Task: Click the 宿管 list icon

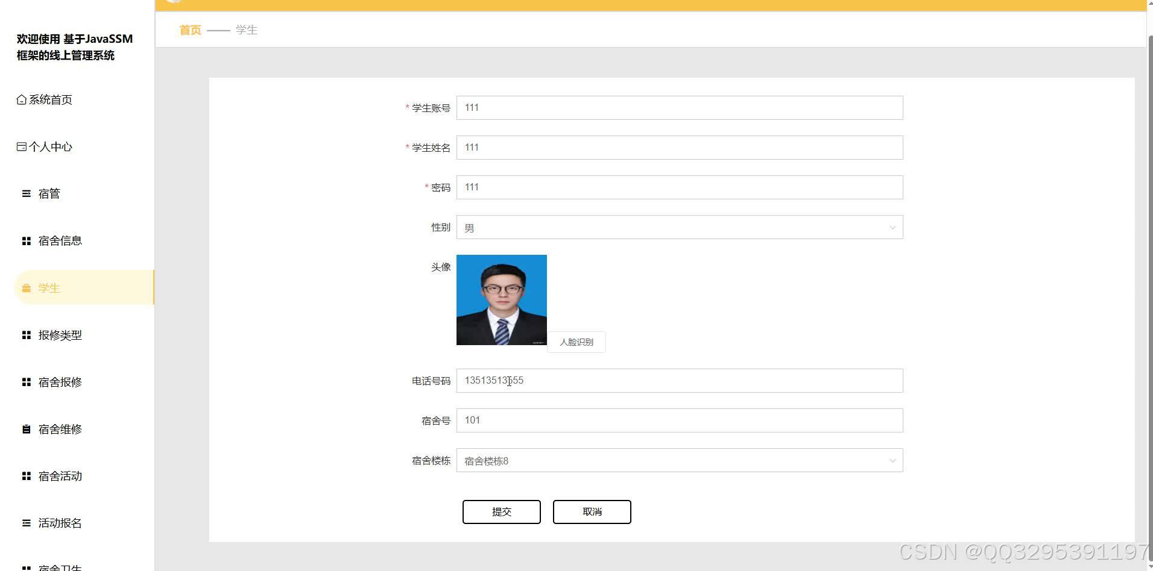Action: pyautogui.click(x=25, y=193)
